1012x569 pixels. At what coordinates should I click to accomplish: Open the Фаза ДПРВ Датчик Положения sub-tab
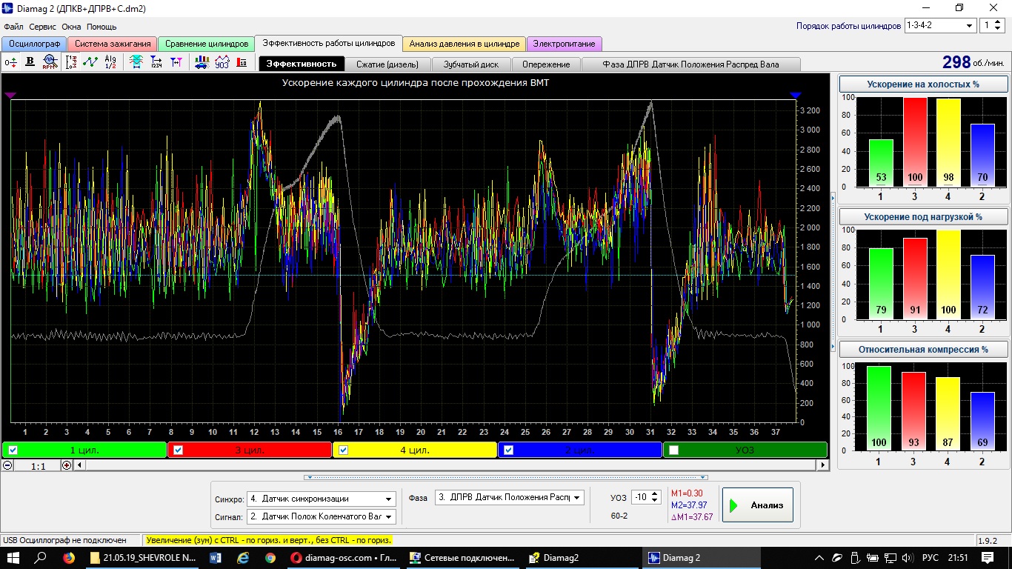tap(690, 64)
